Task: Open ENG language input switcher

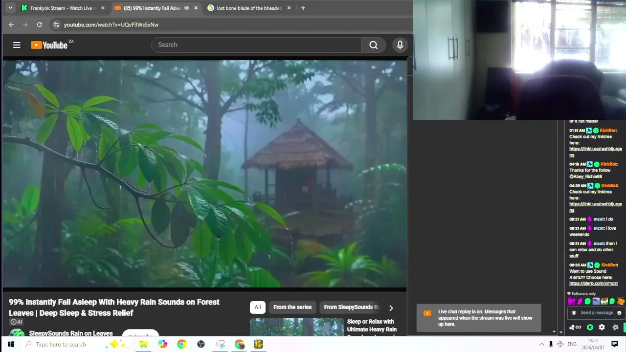Action: 572,344
